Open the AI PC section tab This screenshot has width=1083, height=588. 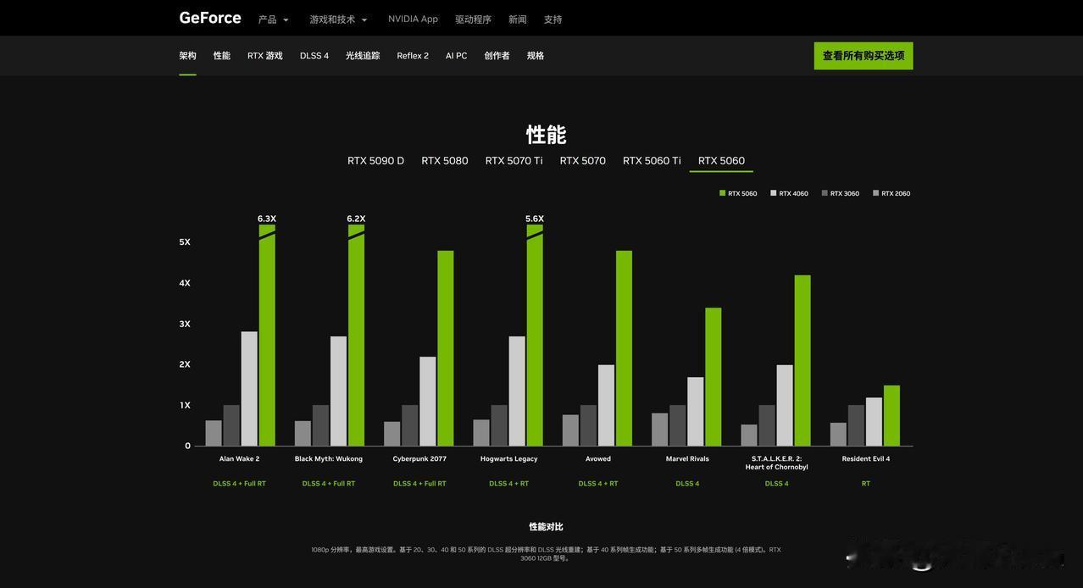coord(456,56)
